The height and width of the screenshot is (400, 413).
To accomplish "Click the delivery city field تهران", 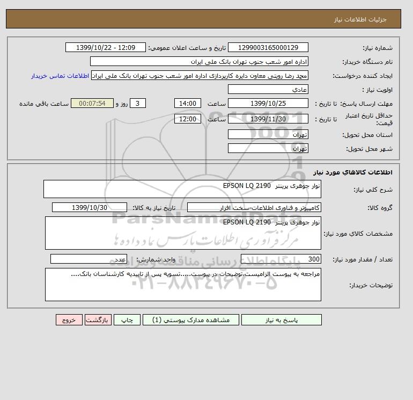I will [x=268, y=148].
